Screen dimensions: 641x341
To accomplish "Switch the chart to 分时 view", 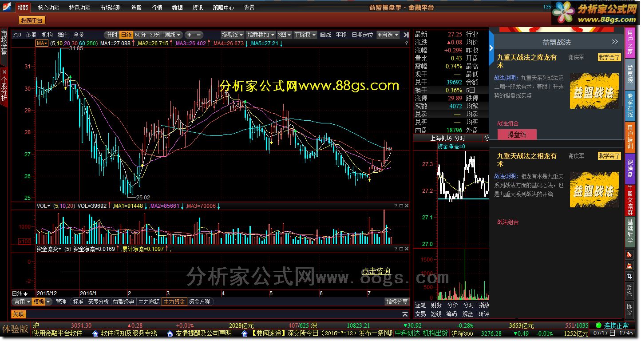I will pos(112,35).
